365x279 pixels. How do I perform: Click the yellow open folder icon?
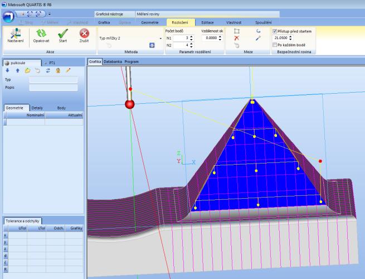28,70
